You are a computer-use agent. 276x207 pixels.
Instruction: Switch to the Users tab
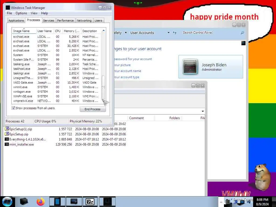coord(98,20)
